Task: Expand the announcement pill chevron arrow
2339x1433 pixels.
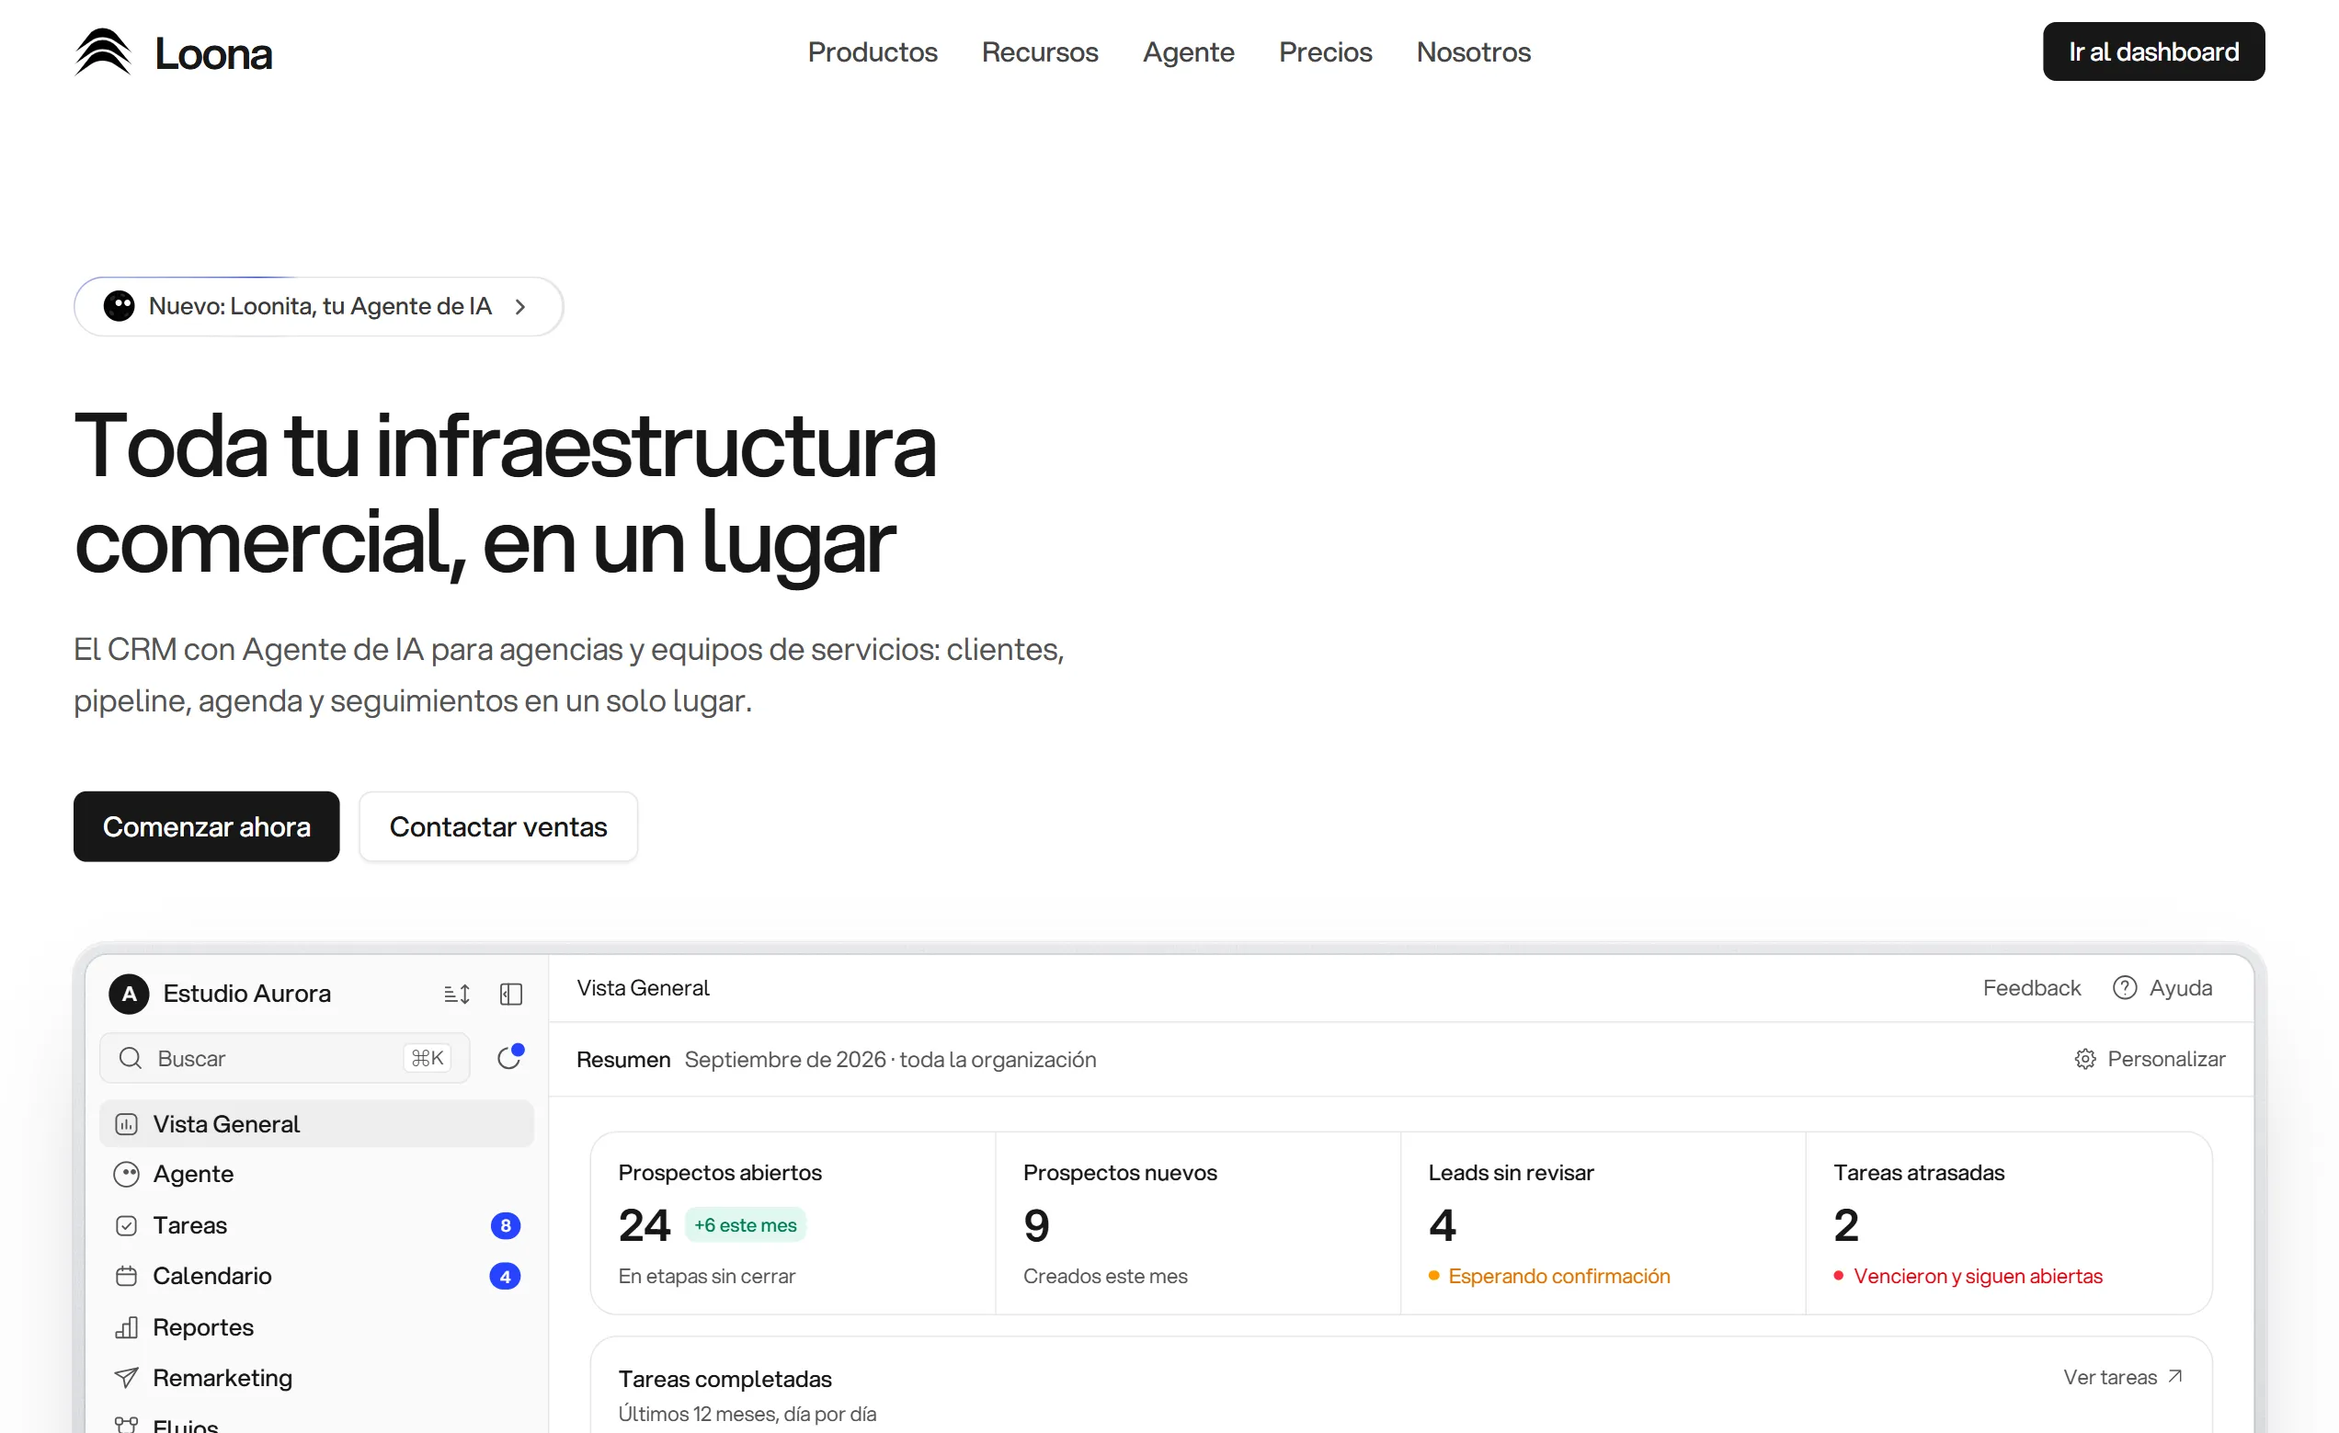Action: point(520,306)
